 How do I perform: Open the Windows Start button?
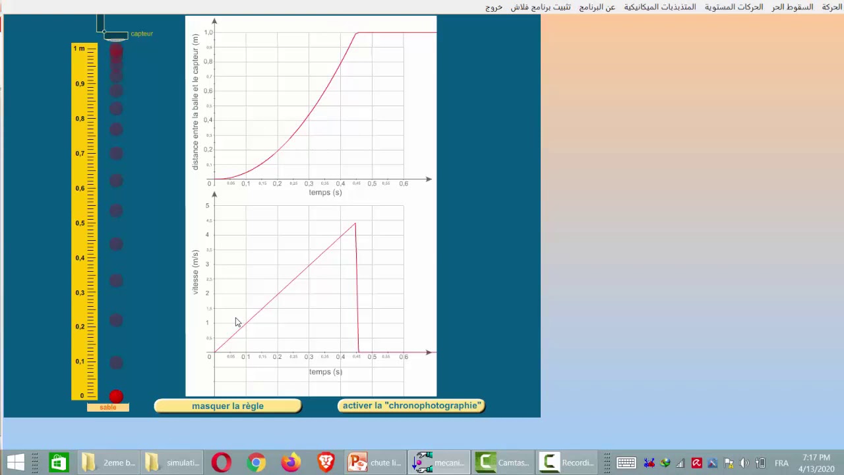point(16,462)
